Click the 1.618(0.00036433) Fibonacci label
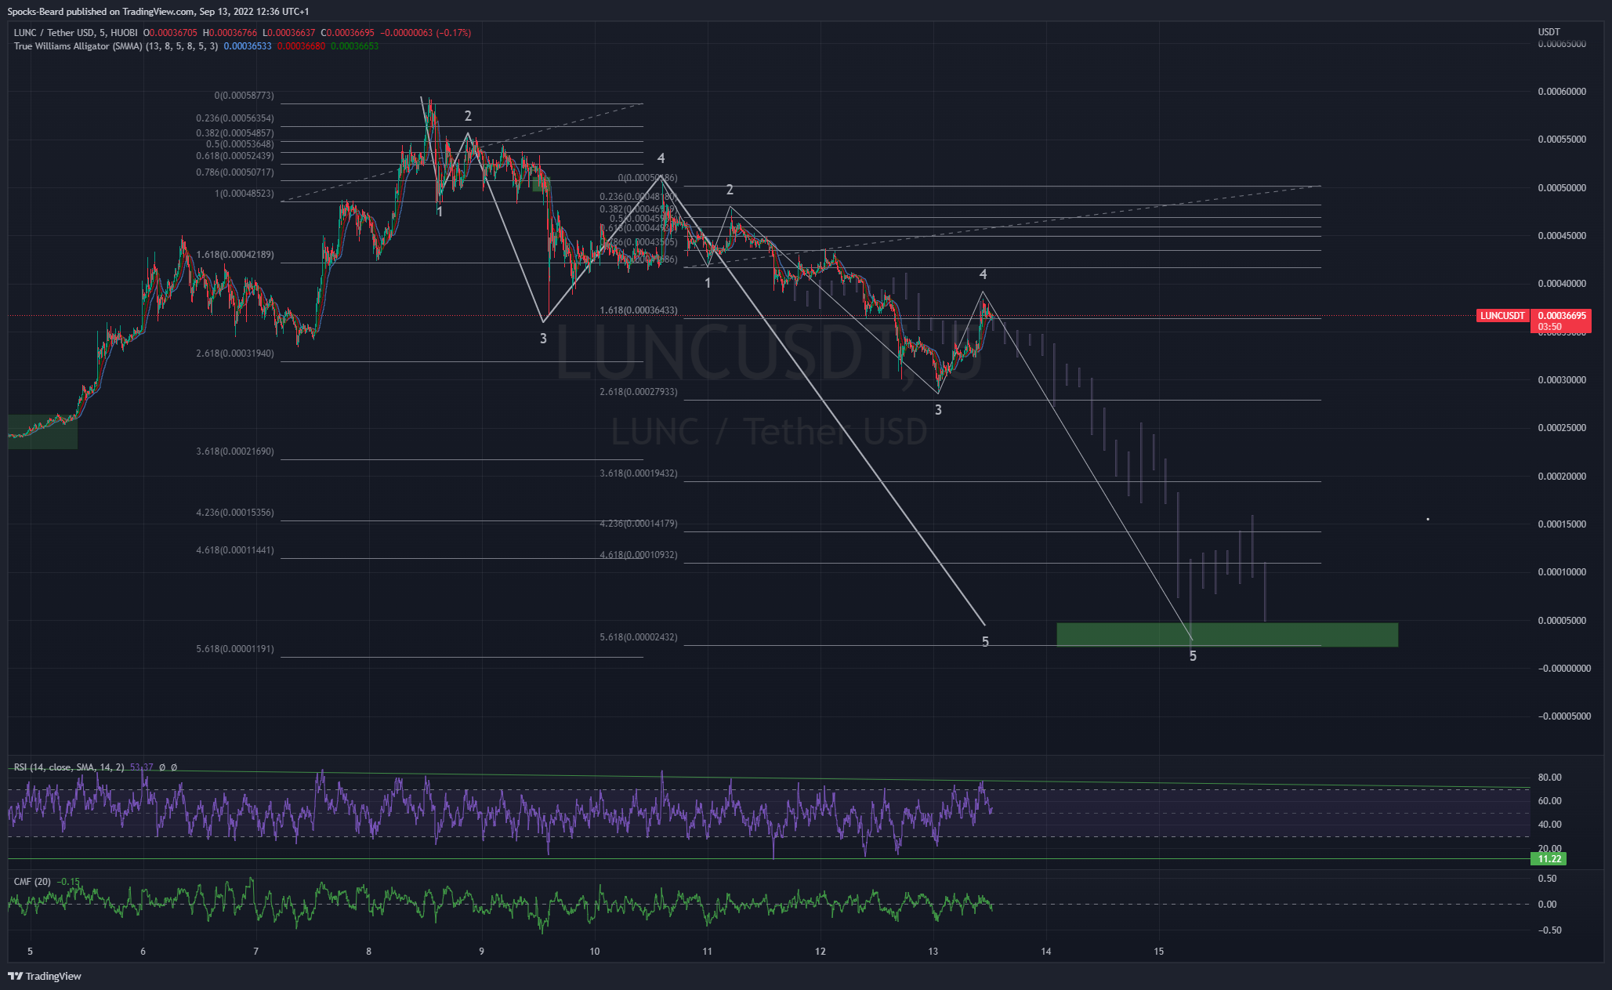This screenshot has height=990, width=1612. click(639, 310)
